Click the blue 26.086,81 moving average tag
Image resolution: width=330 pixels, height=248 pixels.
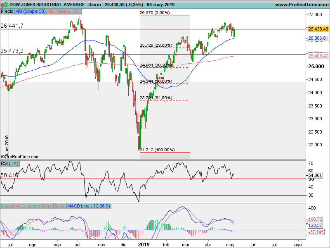(x=318, y=38)
